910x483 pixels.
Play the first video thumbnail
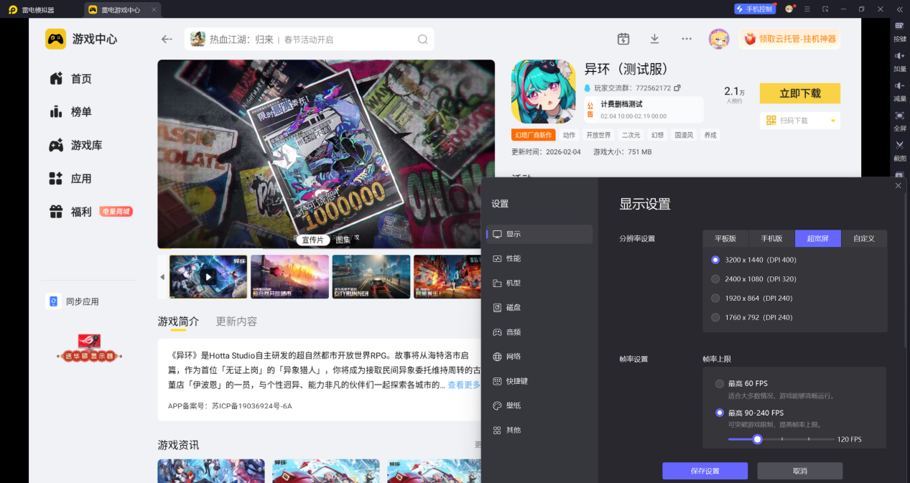(208, 276)
